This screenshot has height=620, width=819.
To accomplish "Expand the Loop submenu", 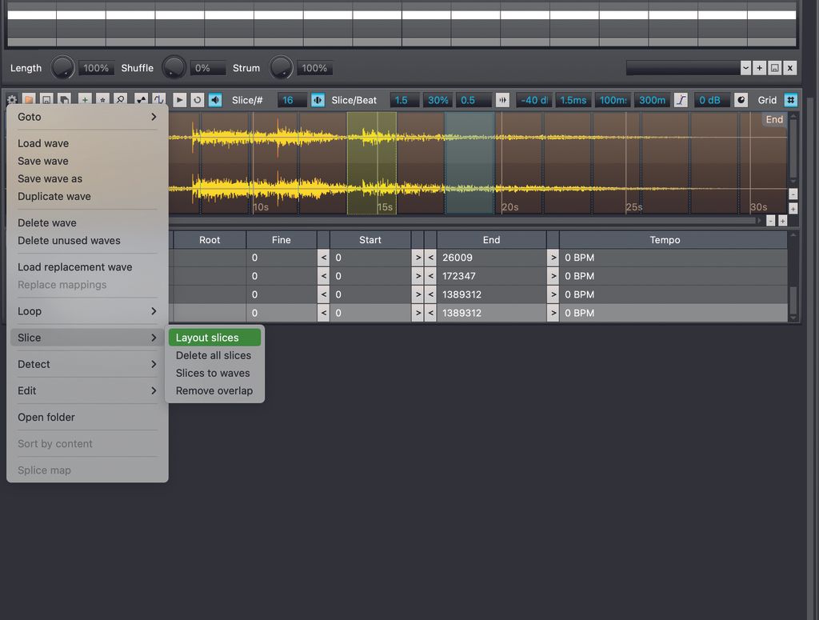I will click(x=30, y=311).
